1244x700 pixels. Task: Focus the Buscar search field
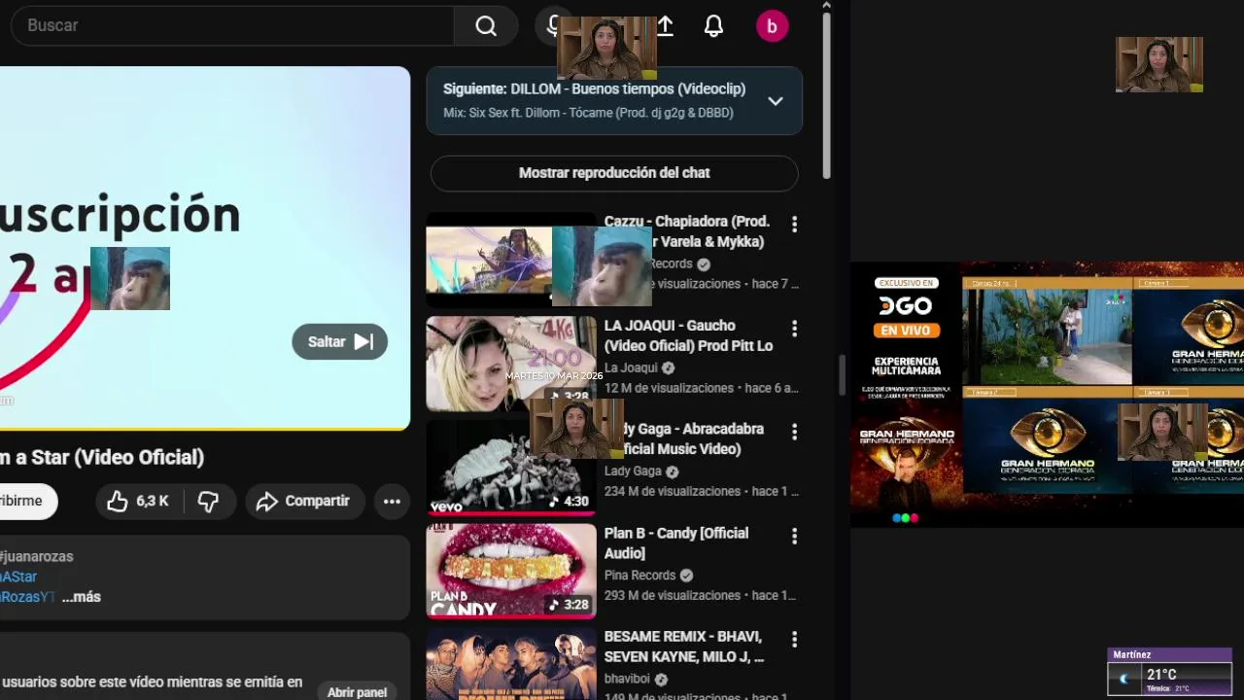point(232,26)
